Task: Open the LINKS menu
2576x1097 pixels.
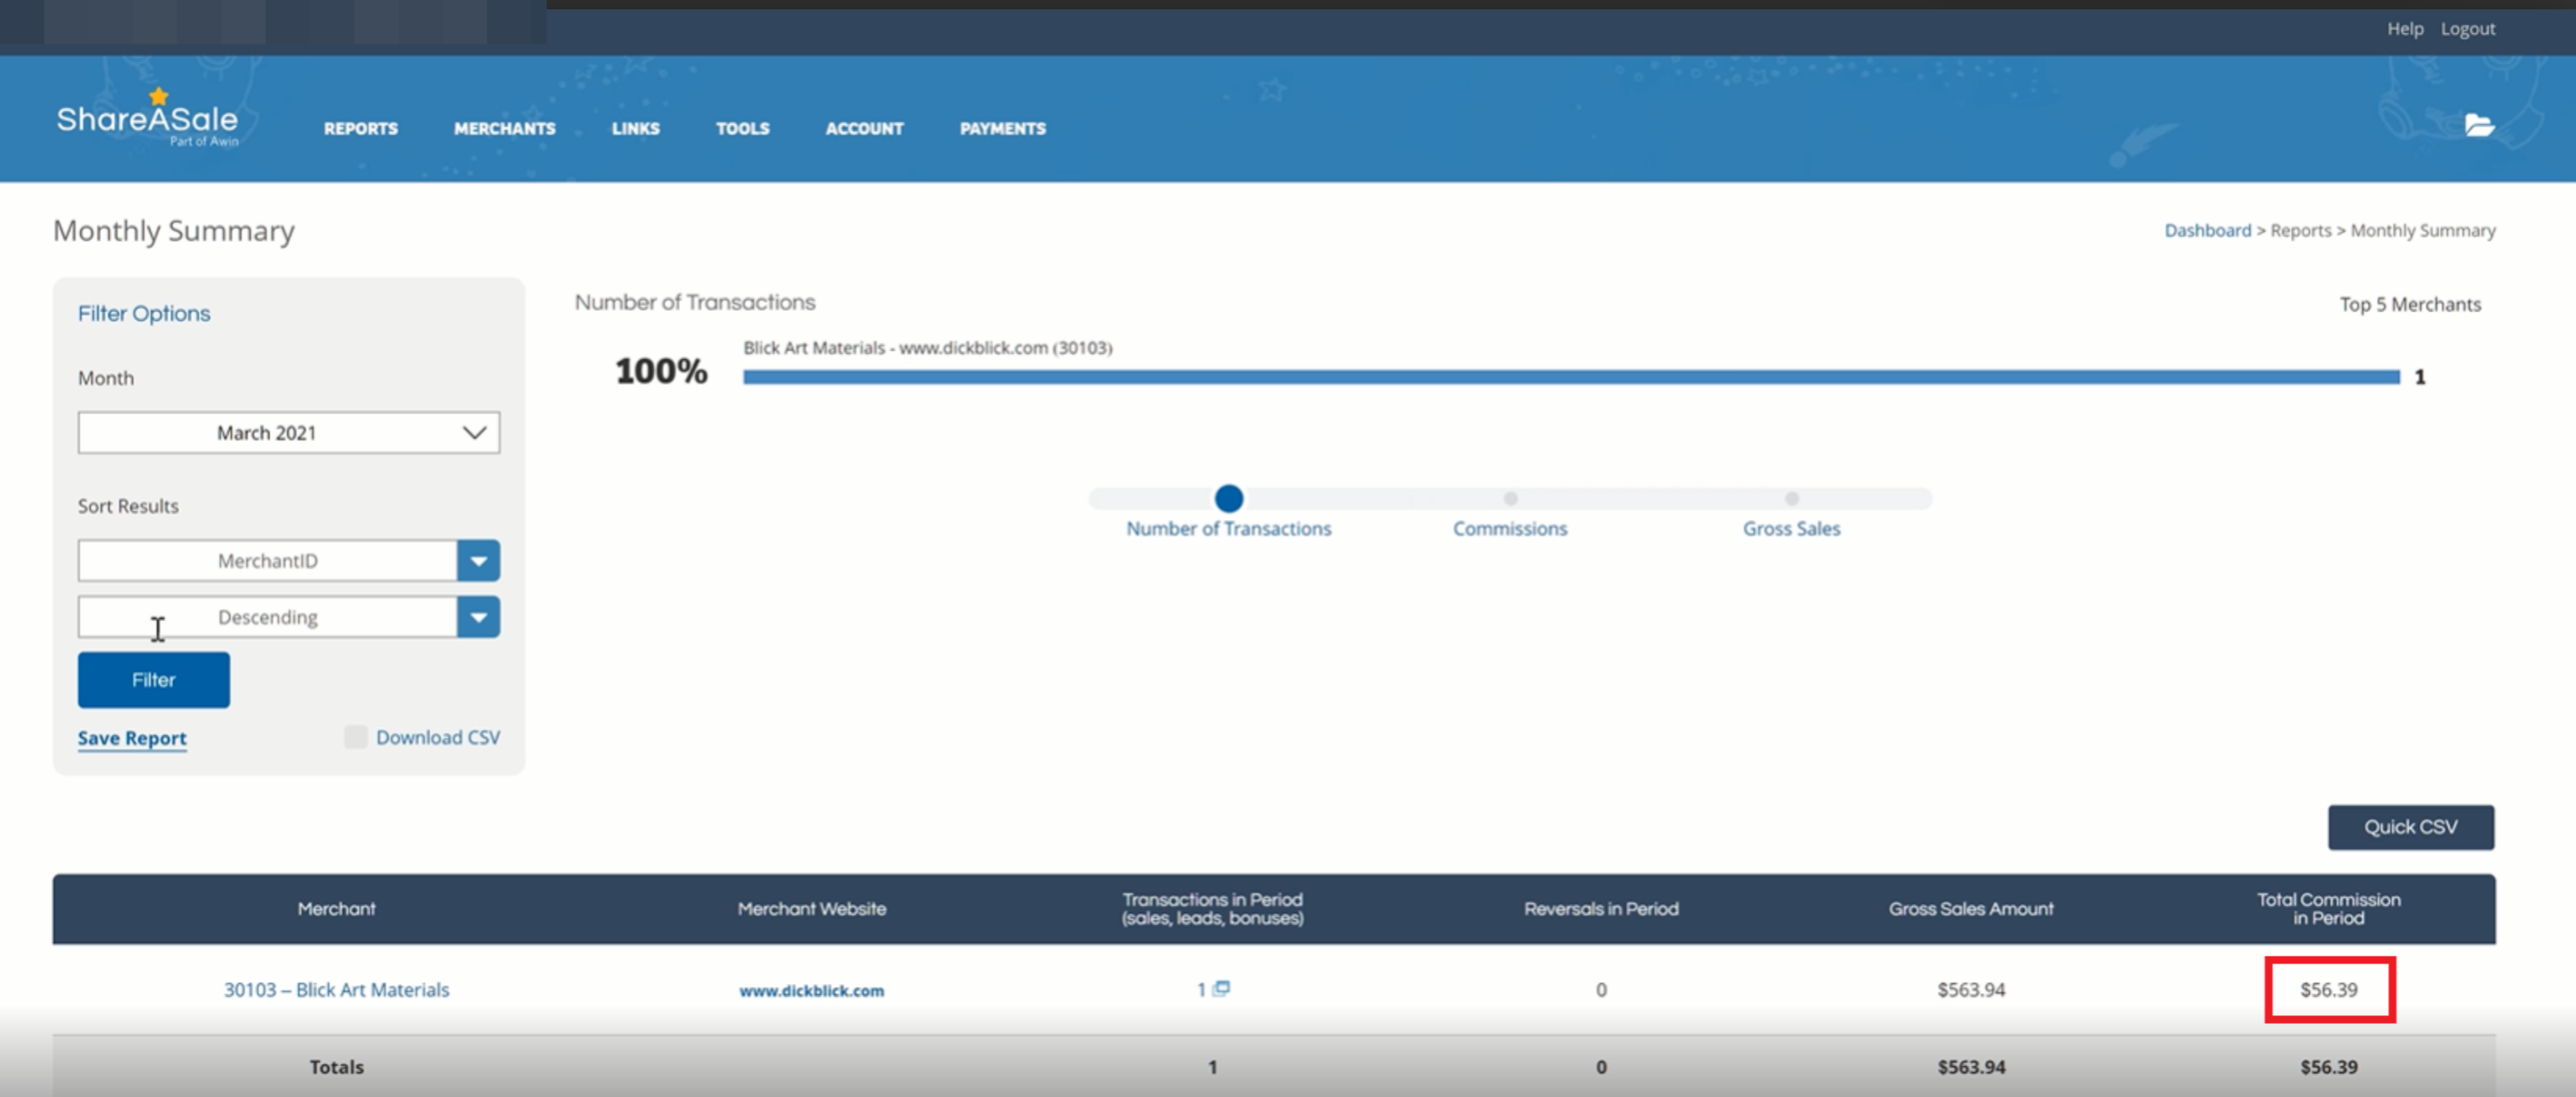Action: click(x=635, y=128)
